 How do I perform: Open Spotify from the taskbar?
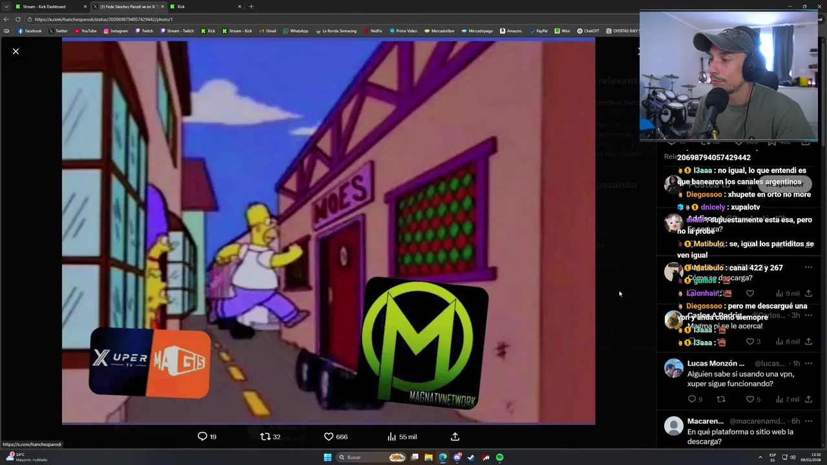(499, 457)
